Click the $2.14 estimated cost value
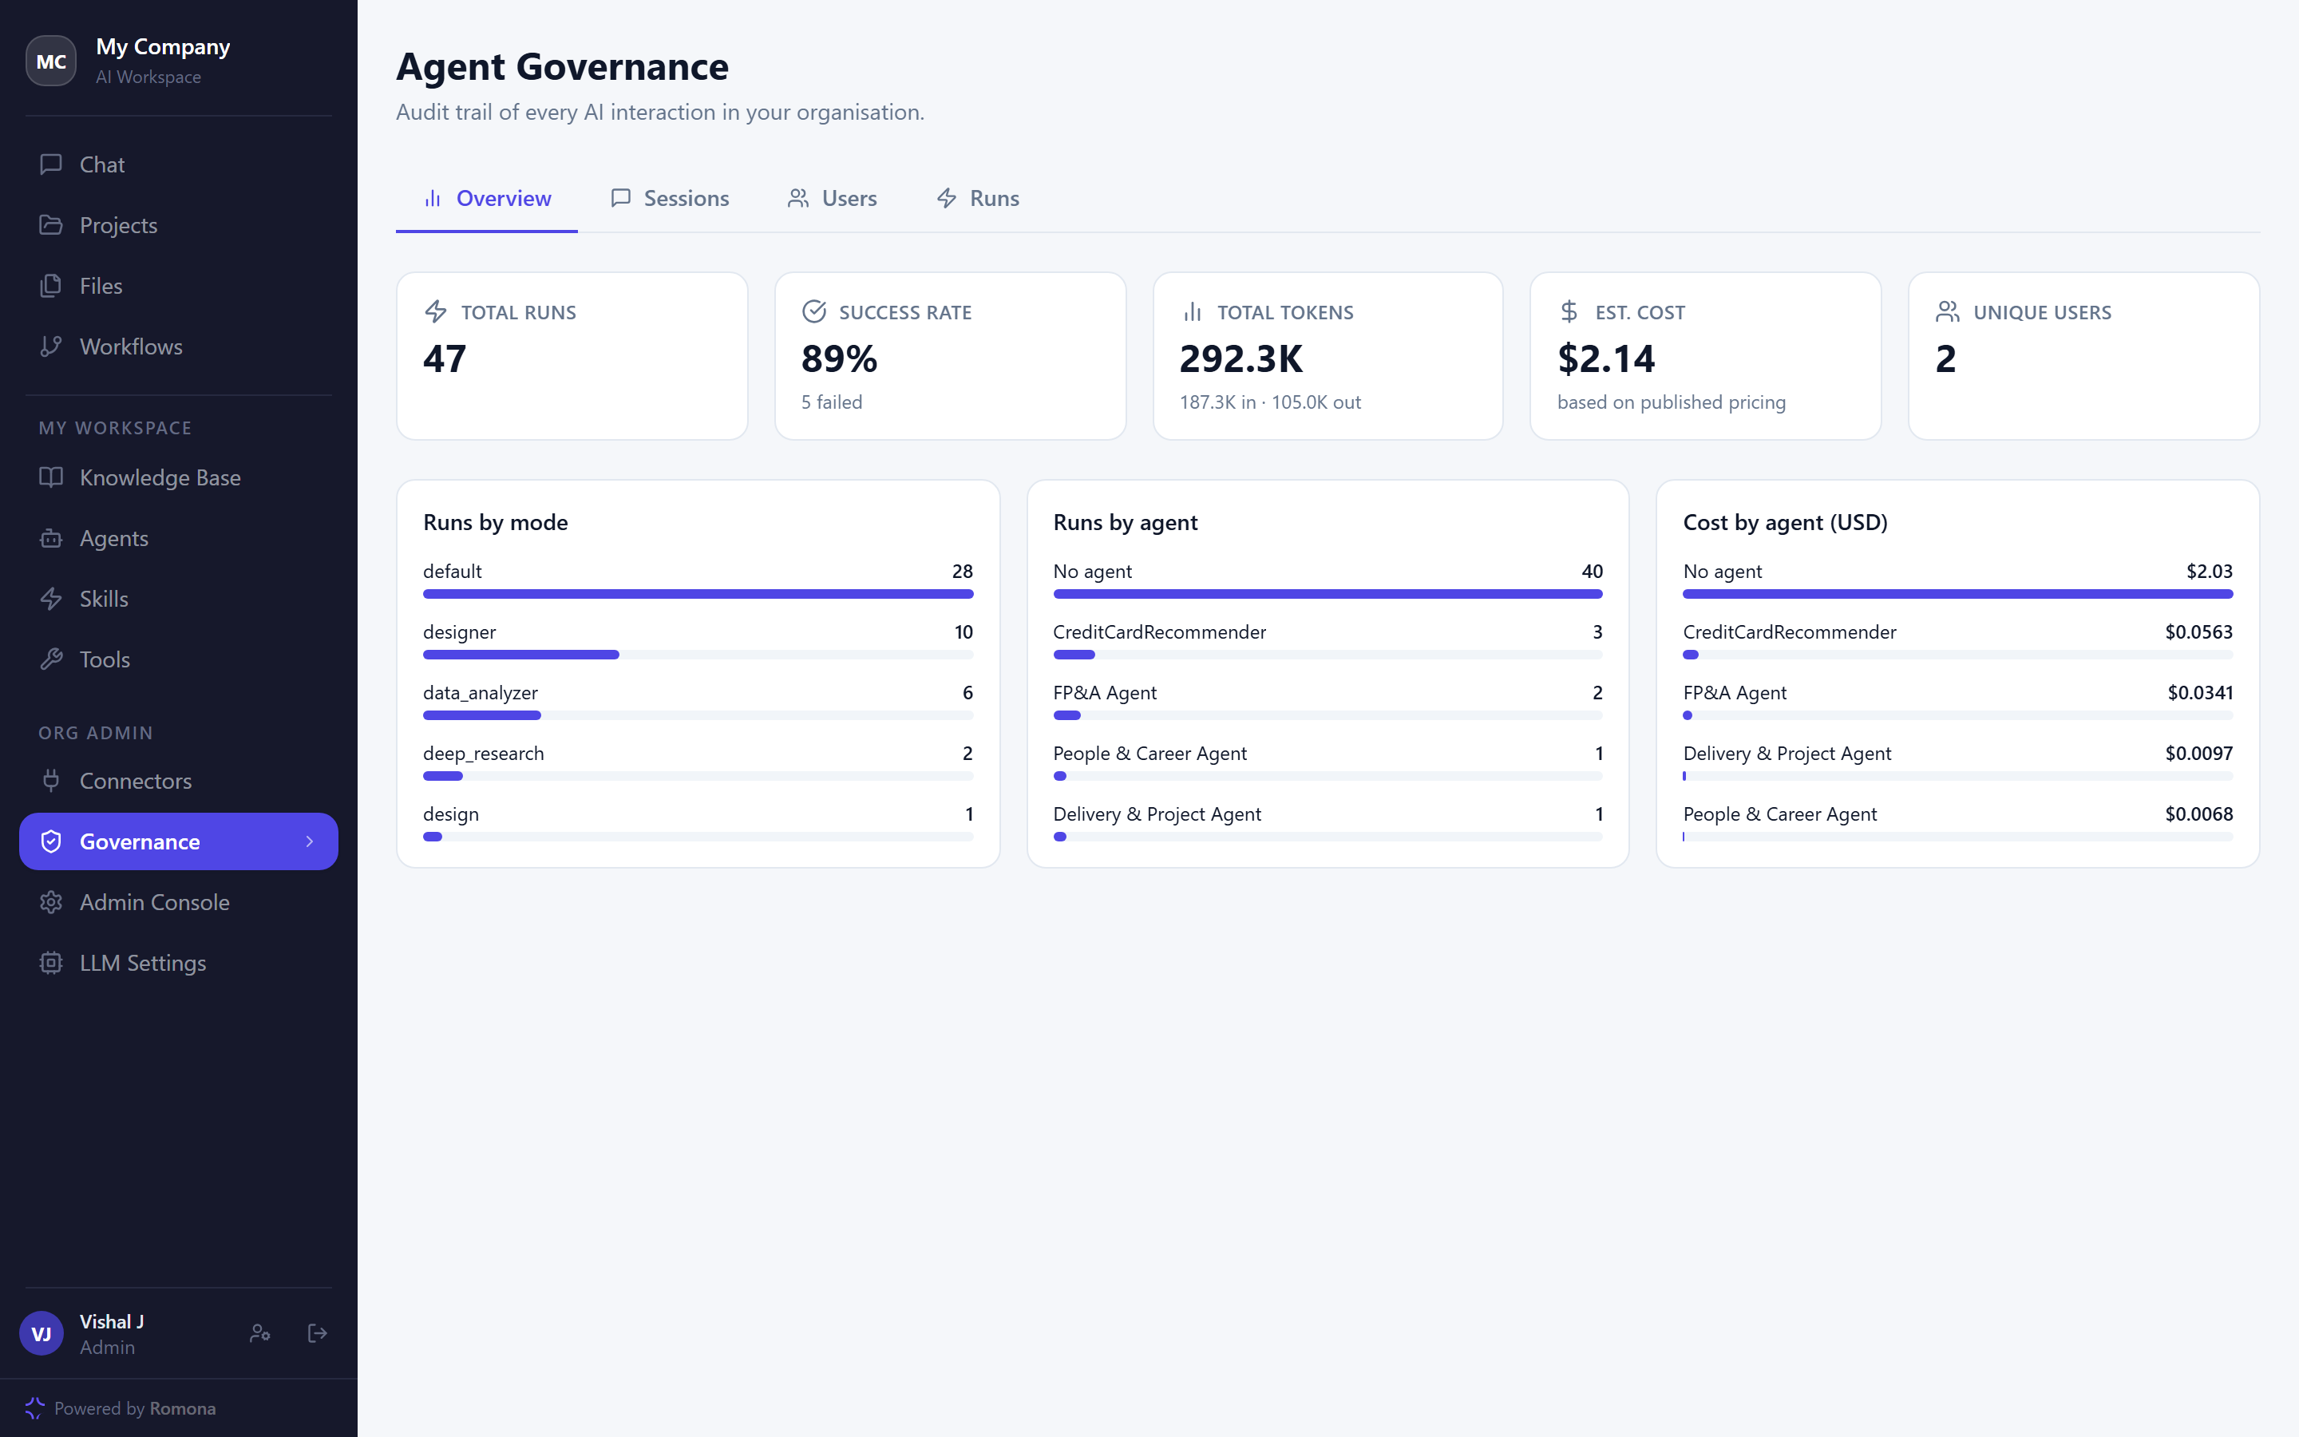The height and width of the screenshot is (1437, 2299). 1606,359
